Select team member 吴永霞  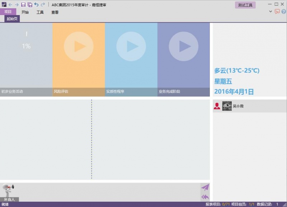[250, 106]
